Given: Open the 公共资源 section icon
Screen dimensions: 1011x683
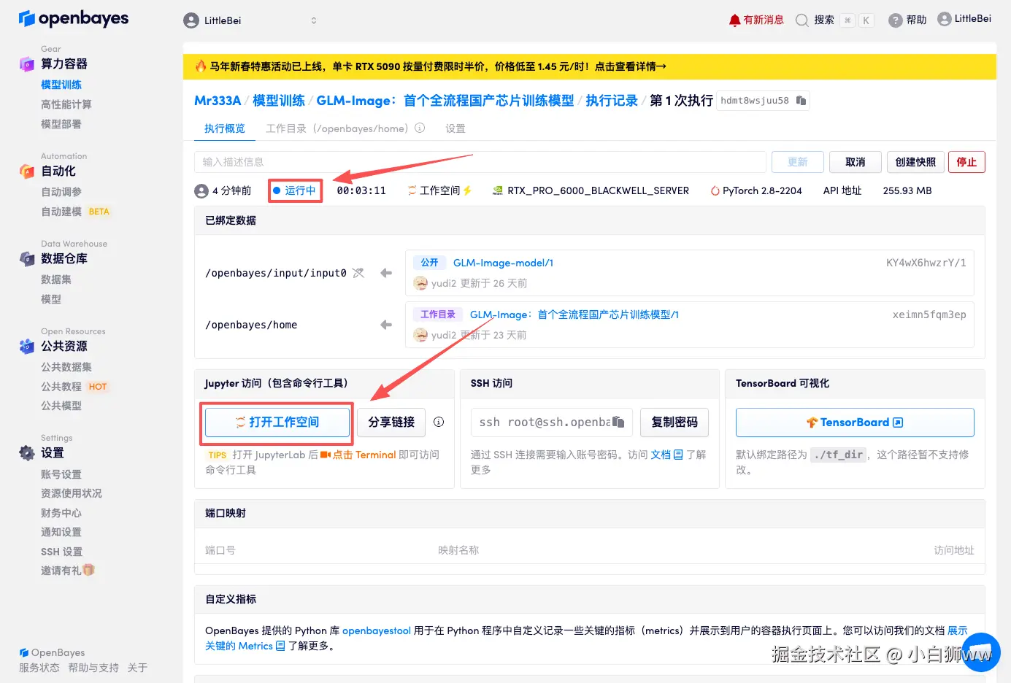Looking at the screenshot, I should (27, 347).
